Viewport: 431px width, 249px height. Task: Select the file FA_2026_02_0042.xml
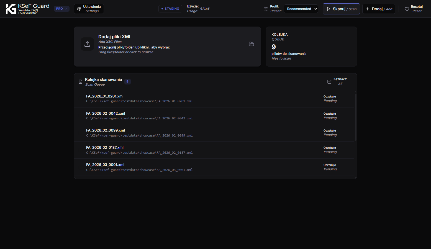(214, 116)
